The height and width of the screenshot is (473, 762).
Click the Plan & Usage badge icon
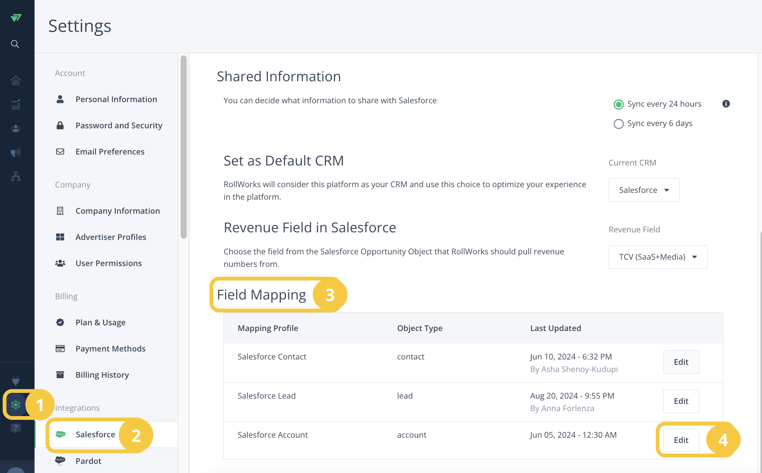60,322
